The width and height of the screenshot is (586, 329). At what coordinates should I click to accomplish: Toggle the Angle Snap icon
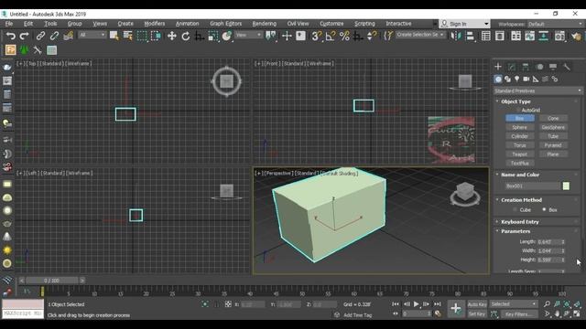pos(331,36)
